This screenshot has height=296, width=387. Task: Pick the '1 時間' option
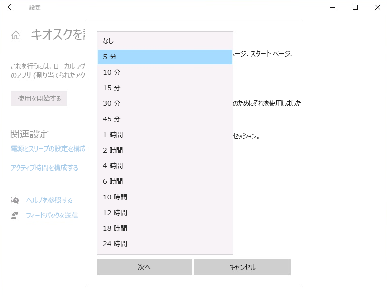click(x=165, y=135)
